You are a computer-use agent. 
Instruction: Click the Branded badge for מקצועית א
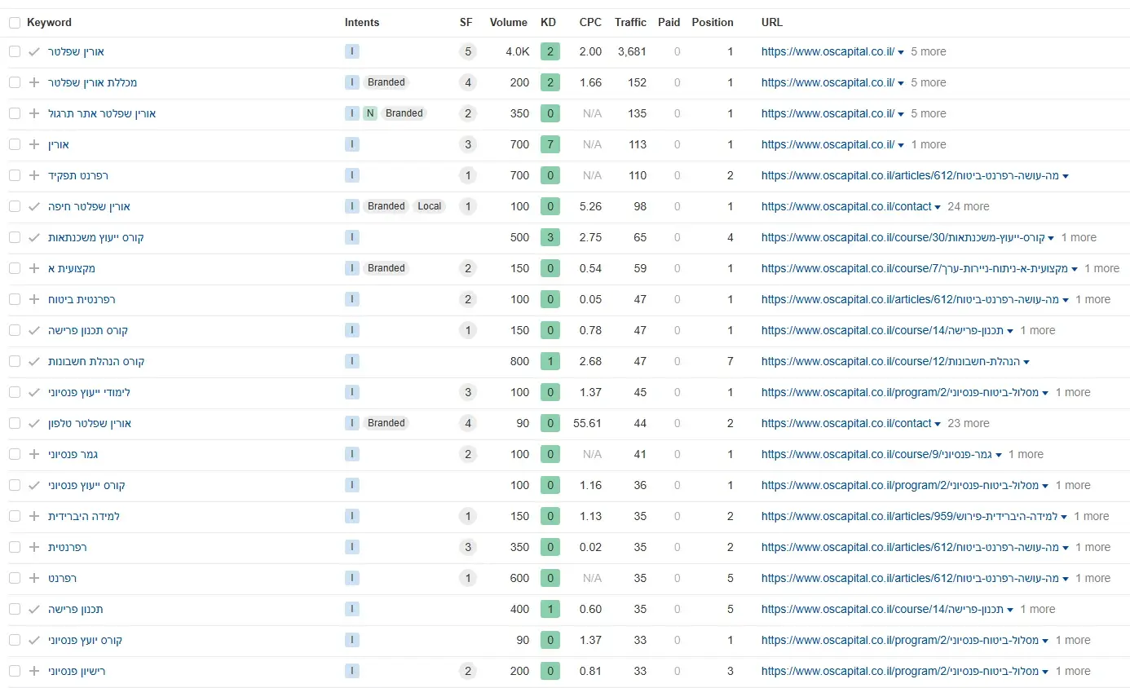pyautogui.click(x=386, y=268)
